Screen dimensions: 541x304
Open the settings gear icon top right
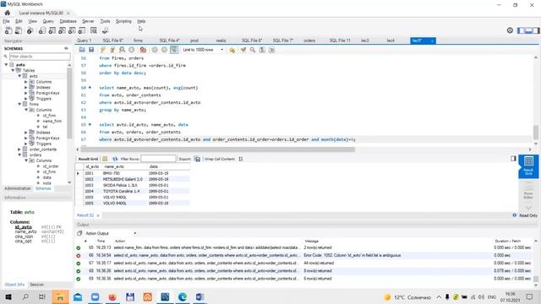(x=510, y=30)
